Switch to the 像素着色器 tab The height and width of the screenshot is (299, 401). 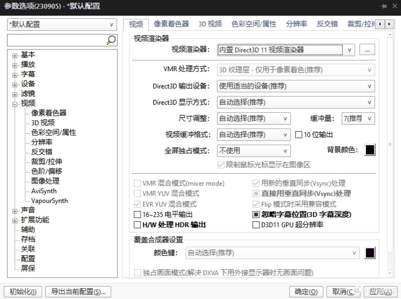(x=171, y=24)
